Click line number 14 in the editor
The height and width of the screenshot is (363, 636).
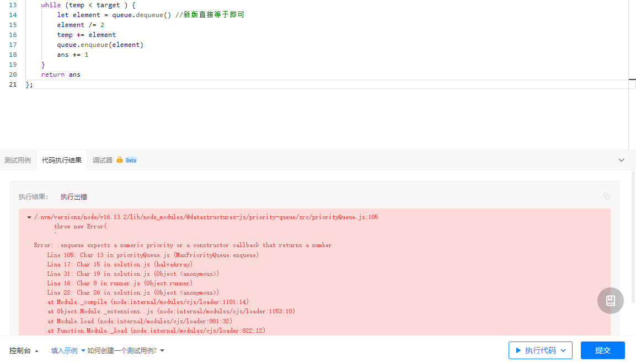point(12,15)
